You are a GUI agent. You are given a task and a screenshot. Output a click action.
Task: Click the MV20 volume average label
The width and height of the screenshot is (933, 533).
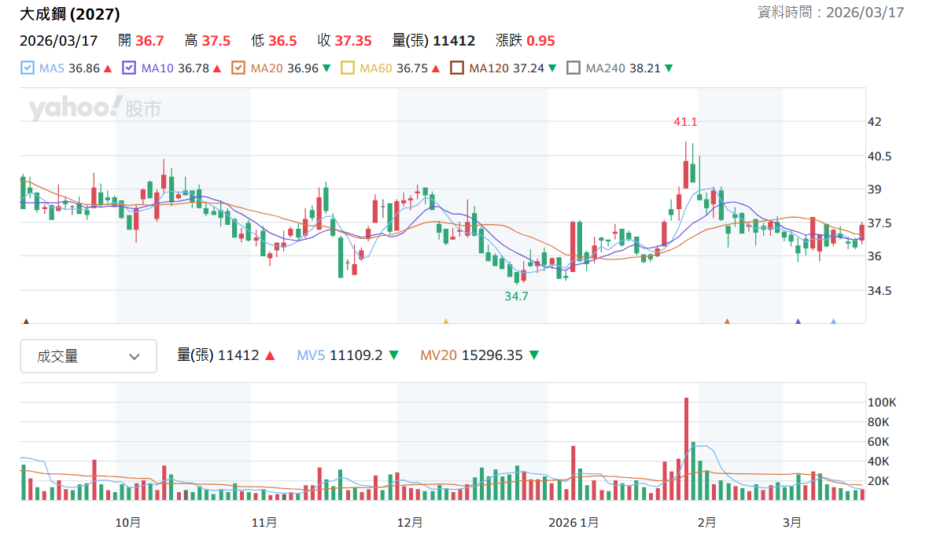click(438, 356)
